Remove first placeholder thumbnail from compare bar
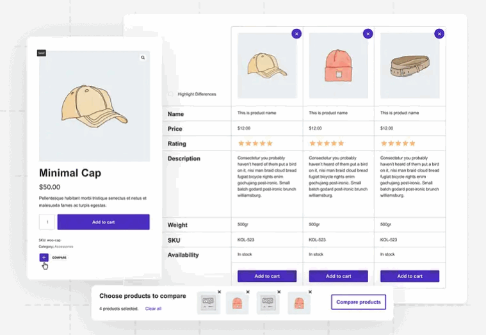486x335 pixels. coord(219,292)
